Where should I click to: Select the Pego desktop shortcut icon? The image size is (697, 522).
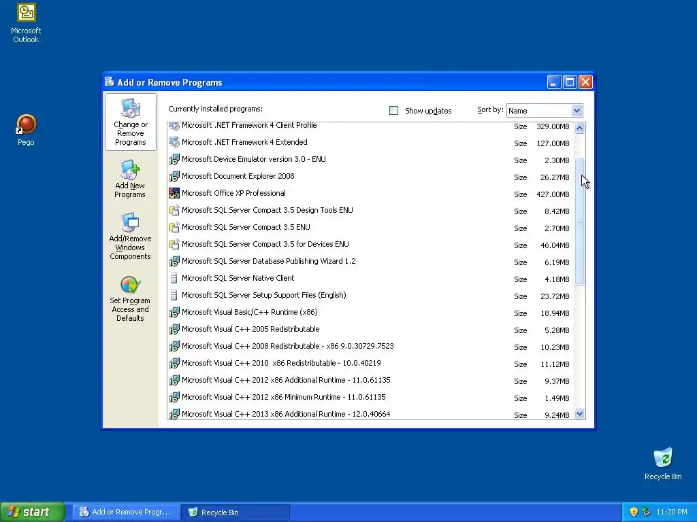[26, 124]
